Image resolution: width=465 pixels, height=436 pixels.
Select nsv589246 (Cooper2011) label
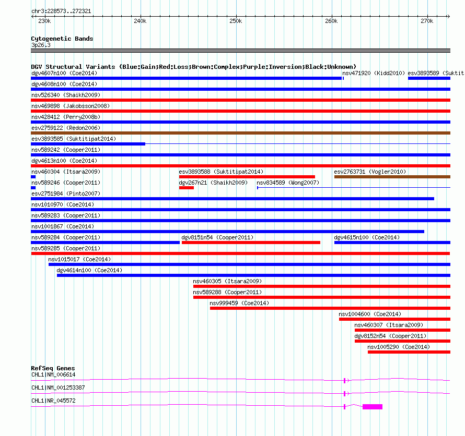pyautogui.click(x=66, y=183)
